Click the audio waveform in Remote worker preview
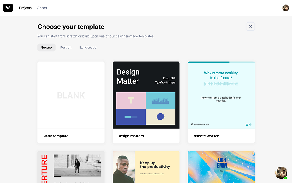The width and height of the screenshot is (292, 183). pos(221,84)
